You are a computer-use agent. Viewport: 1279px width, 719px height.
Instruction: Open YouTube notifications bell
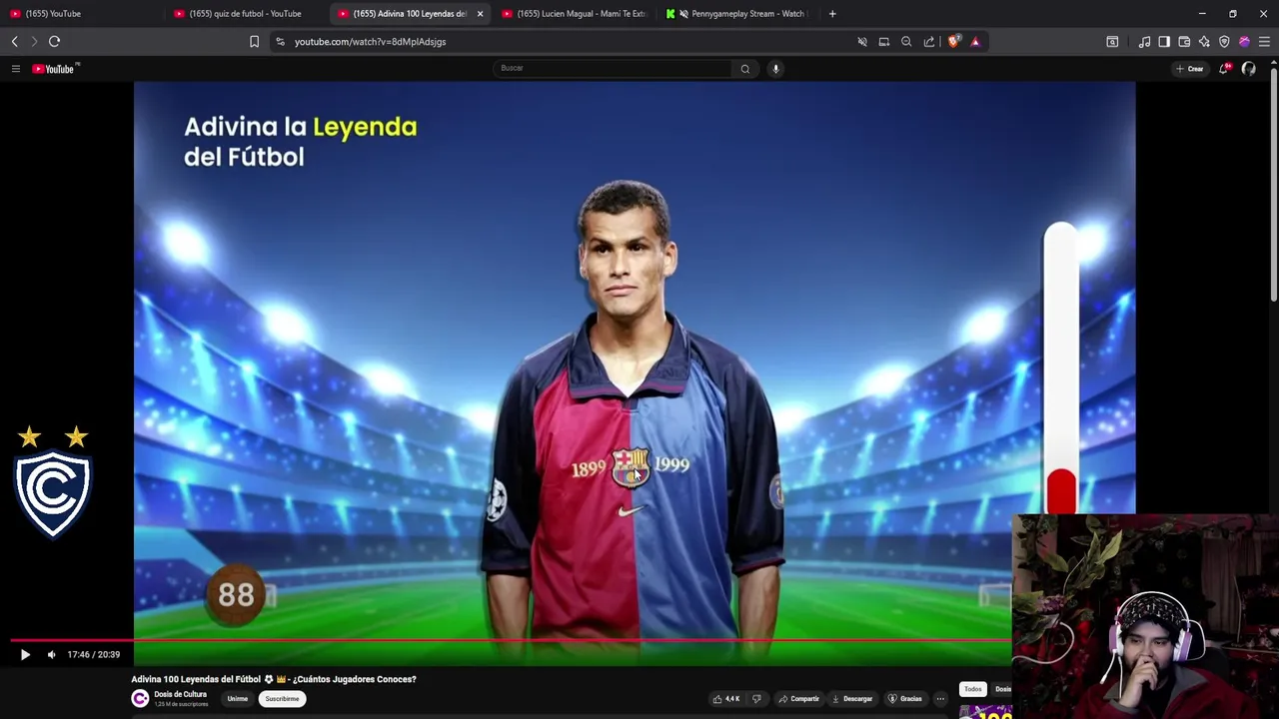(x=1223, y=69)
